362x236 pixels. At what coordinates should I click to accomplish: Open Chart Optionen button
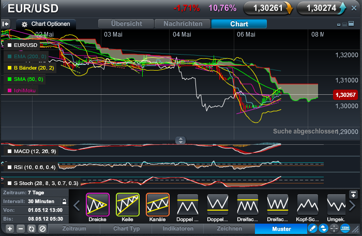[x=46, y=24]
